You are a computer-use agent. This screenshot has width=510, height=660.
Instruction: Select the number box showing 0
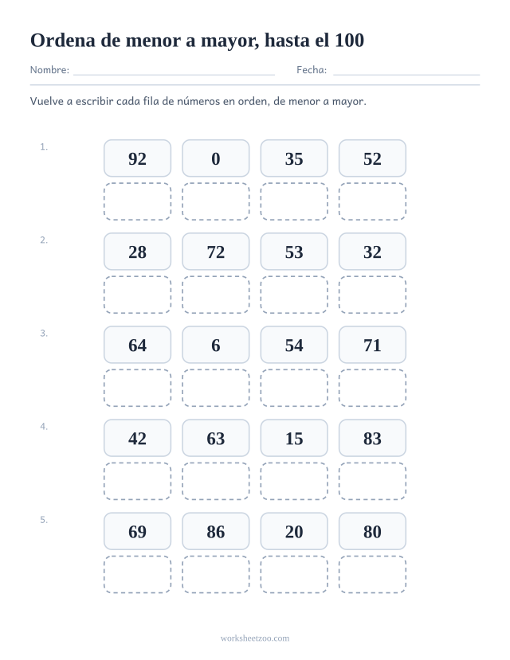tap(216, 158)
